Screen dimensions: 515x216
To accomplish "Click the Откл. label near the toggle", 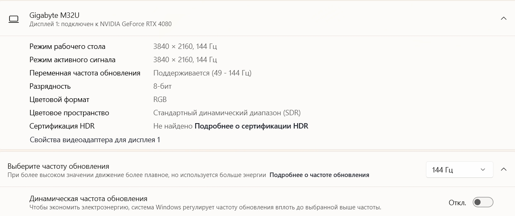I will pyautogui.click(x=457, y=203).
